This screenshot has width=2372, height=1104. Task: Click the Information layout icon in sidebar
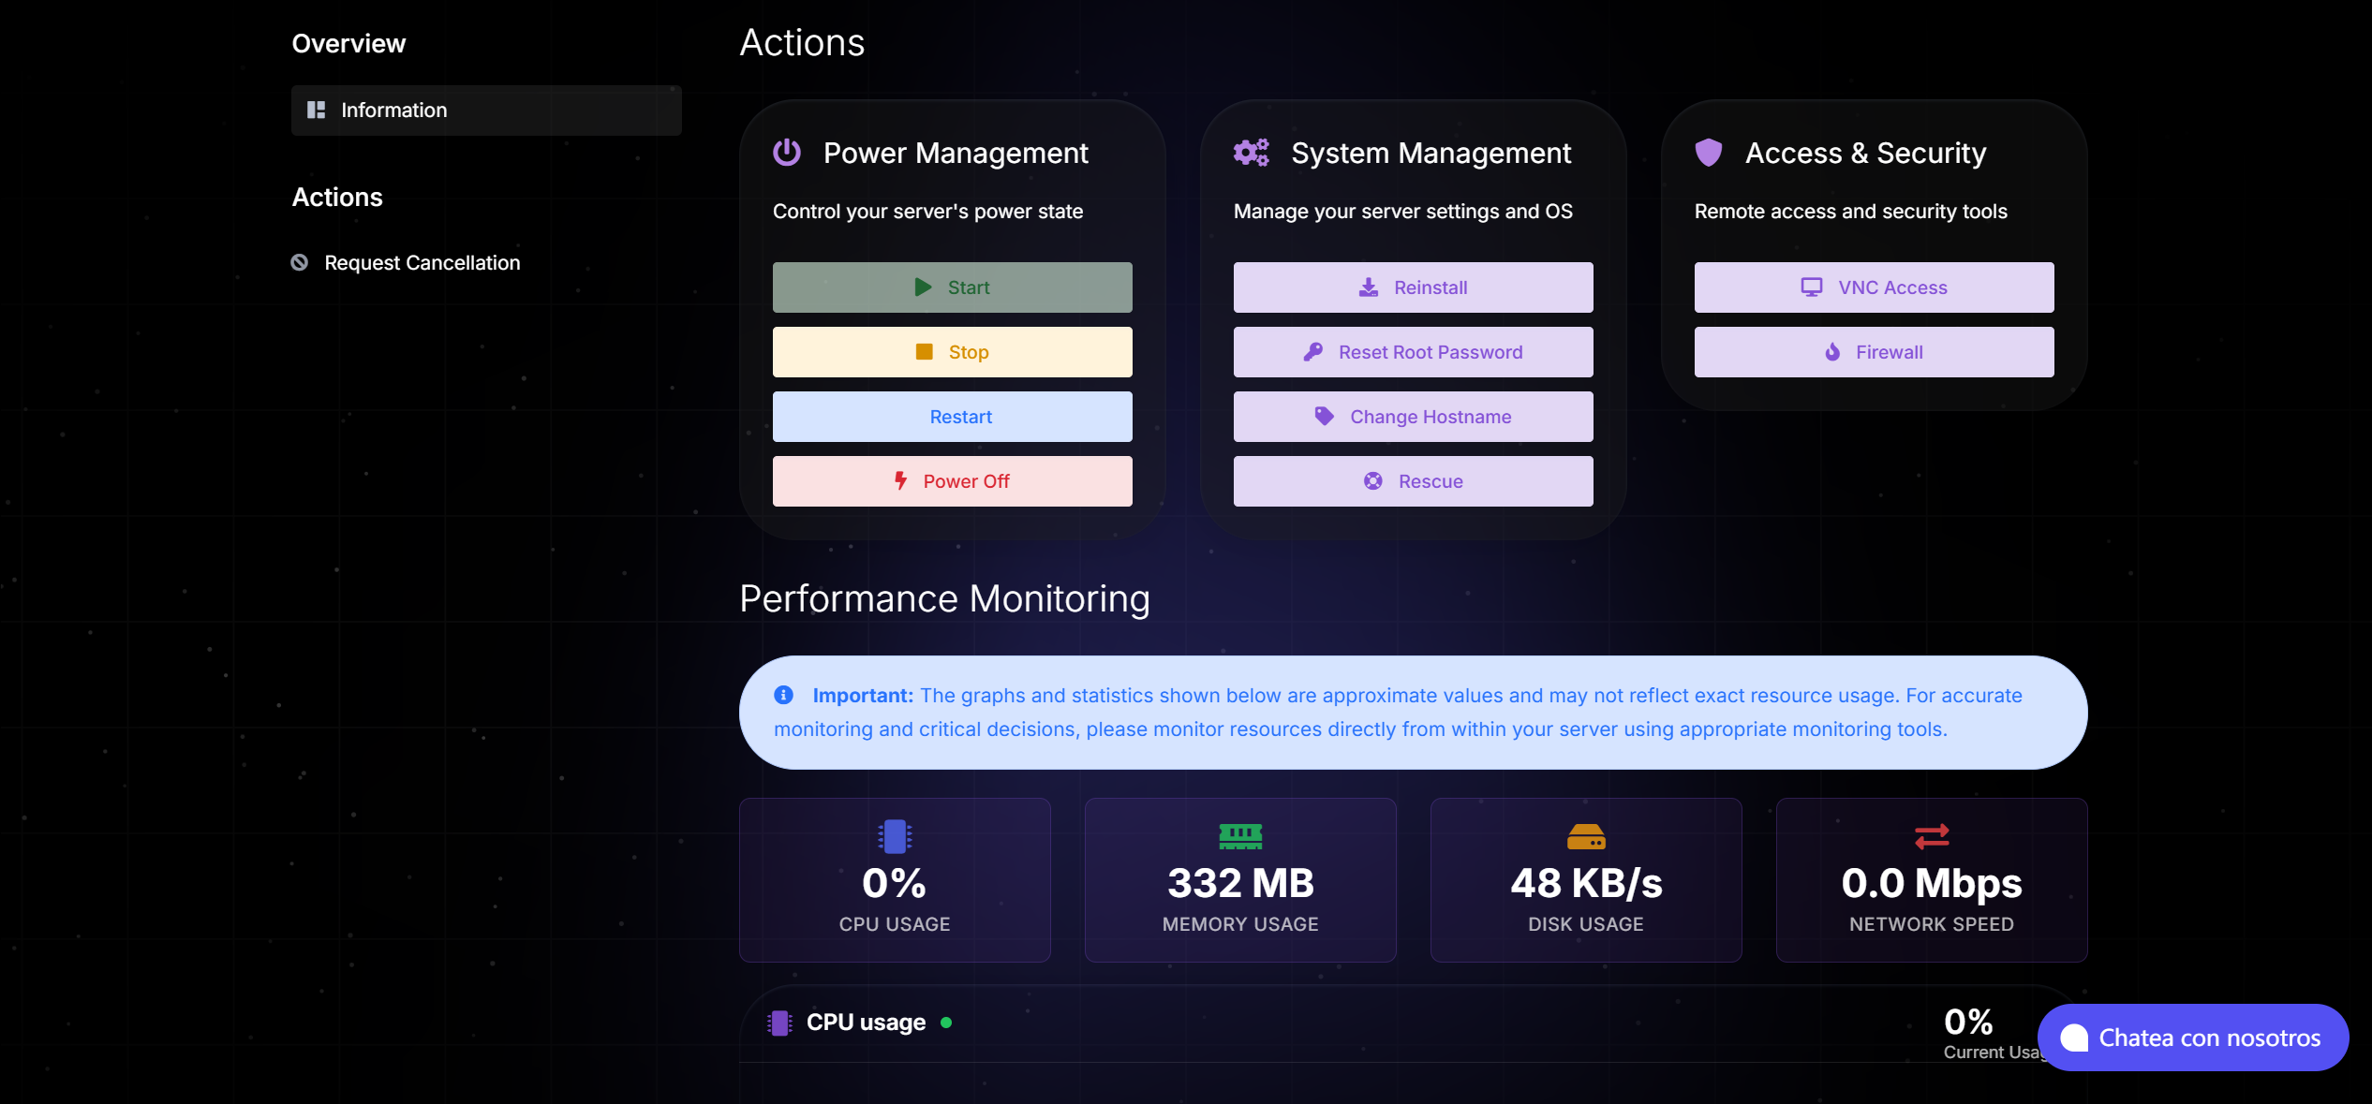pos(317,110)
